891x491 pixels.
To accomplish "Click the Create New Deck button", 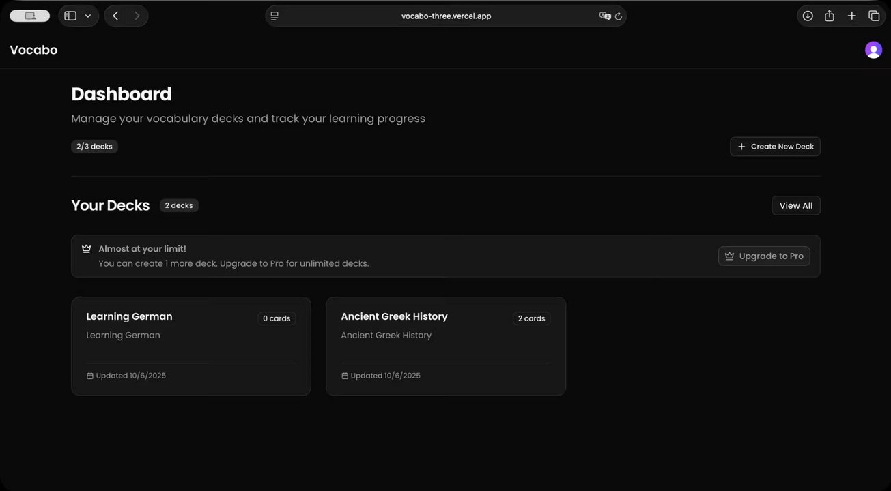I will pyautogui.click(x=775, y=147).
